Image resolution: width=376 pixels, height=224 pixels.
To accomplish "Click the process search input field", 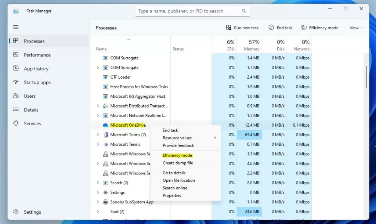I will (192, 11).
